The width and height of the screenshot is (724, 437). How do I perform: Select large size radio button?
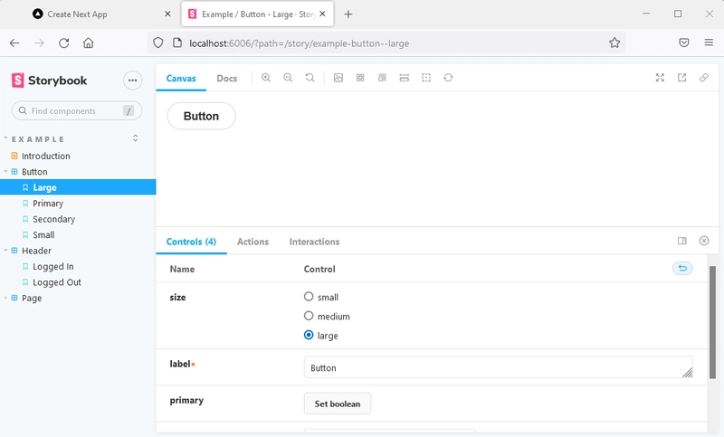(309, 335)
